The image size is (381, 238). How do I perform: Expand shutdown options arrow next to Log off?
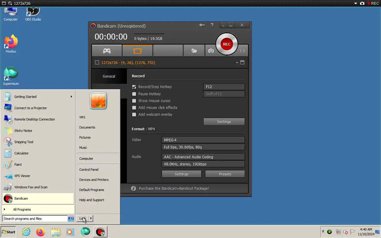click(91, 218)
